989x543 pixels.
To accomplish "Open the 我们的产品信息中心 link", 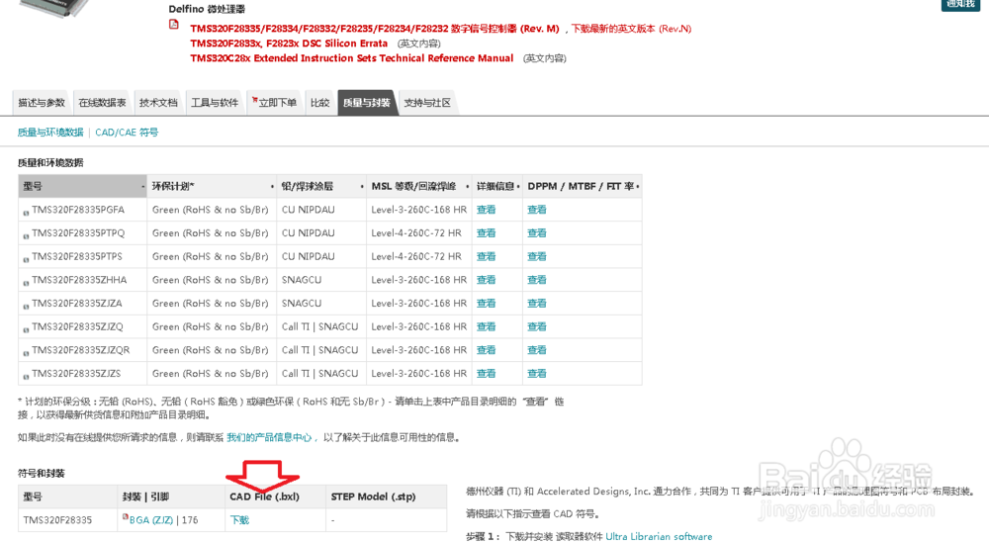I will point(269,437).
